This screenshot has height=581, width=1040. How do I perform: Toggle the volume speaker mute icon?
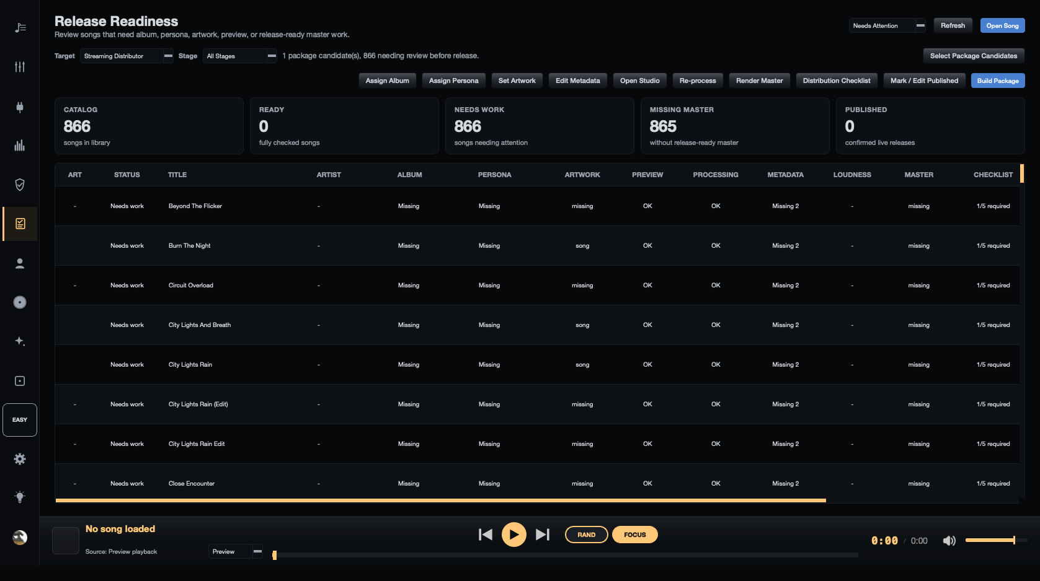949,541
